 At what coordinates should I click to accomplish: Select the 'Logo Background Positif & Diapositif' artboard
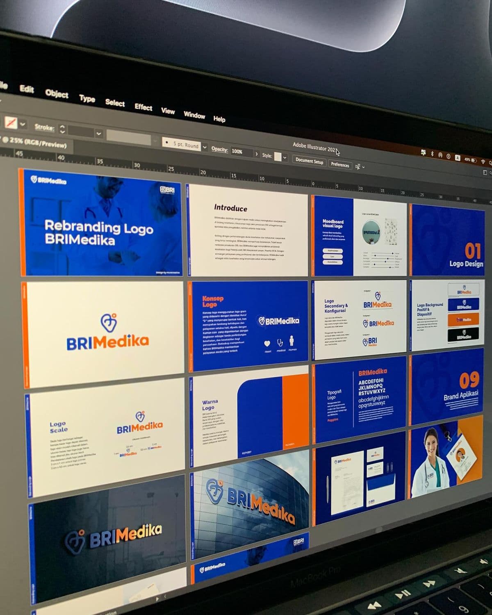click(x=448, y=315)
